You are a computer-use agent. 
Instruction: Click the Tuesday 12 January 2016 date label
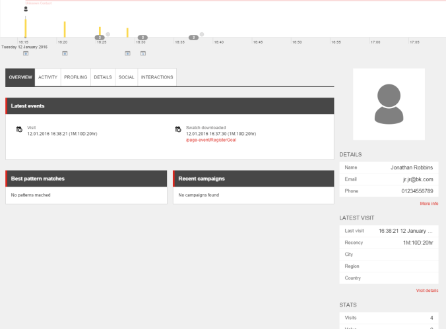[x=24, y=47]
